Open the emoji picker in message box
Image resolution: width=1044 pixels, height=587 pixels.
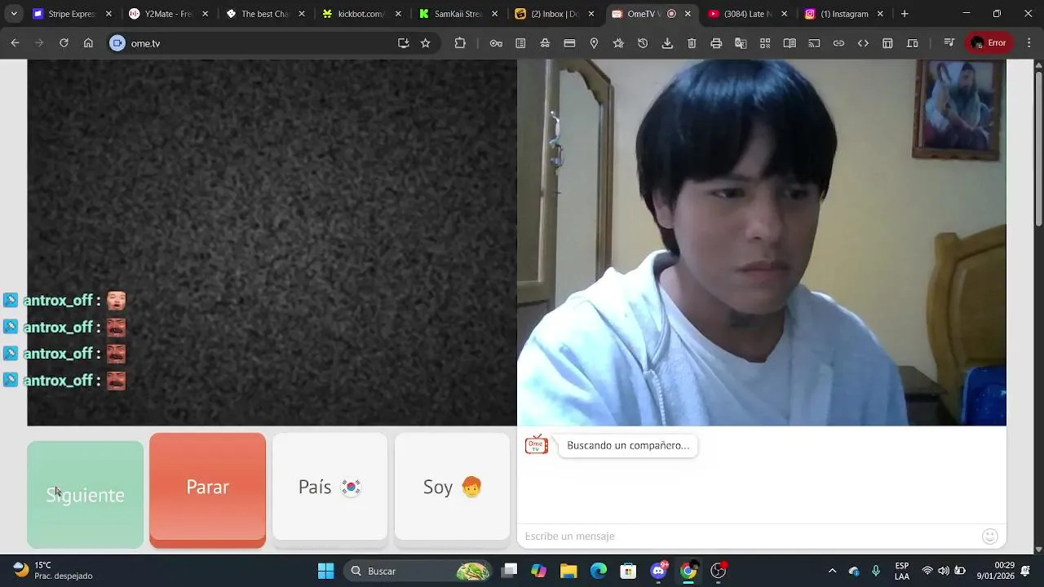click(x=990, y=536)
